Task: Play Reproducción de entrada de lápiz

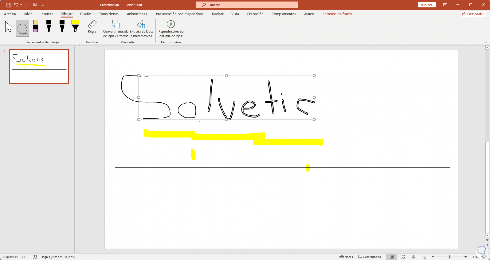Action: [x=171, y=29]
